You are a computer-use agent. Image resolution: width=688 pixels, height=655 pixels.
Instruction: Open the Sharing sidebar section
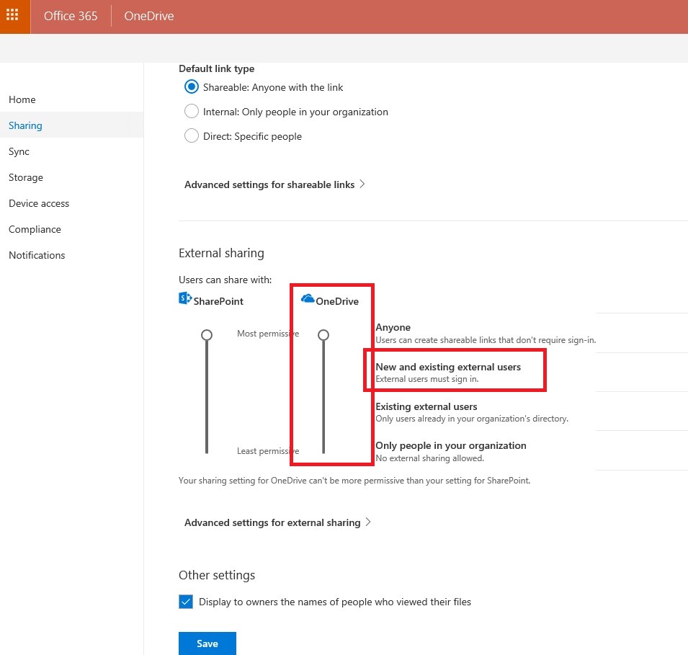25,125
